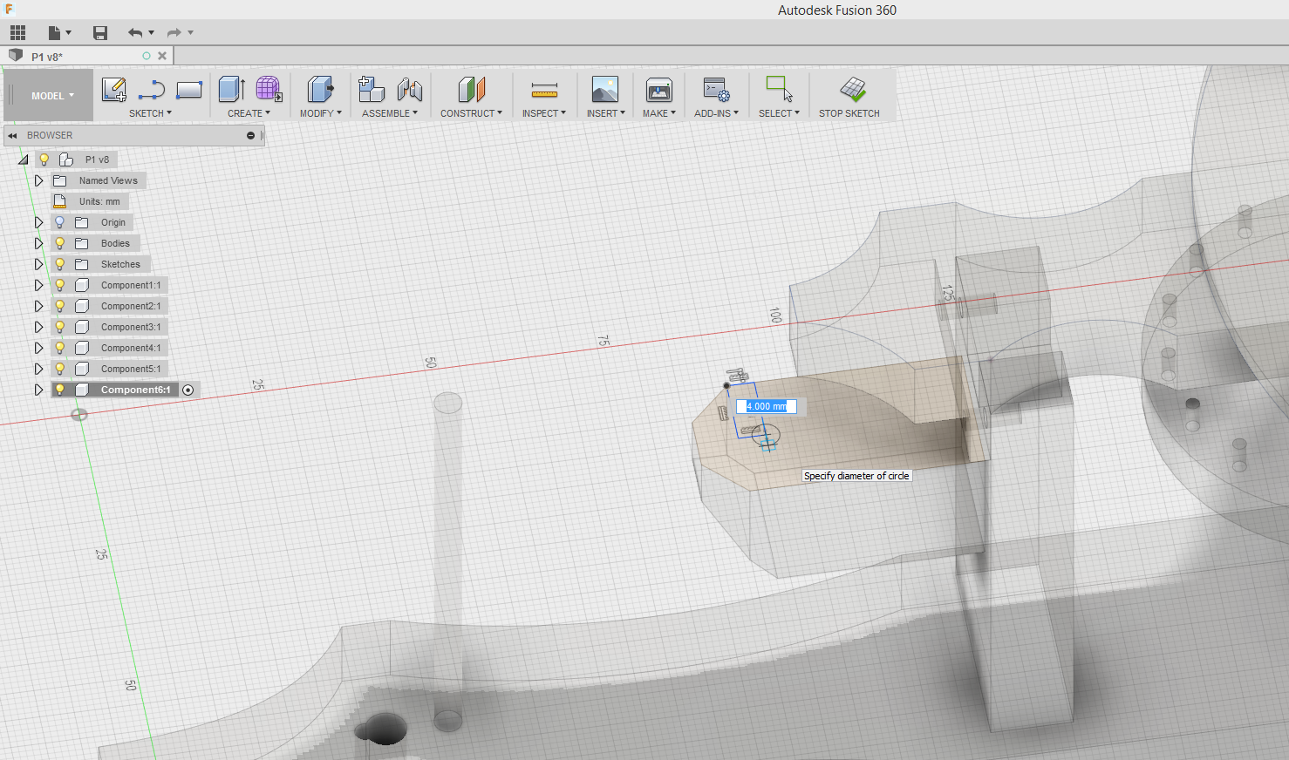This screenshot has height=760, width=1289.
Task: Click the 3D Print make icon
Action: point(659,89)
